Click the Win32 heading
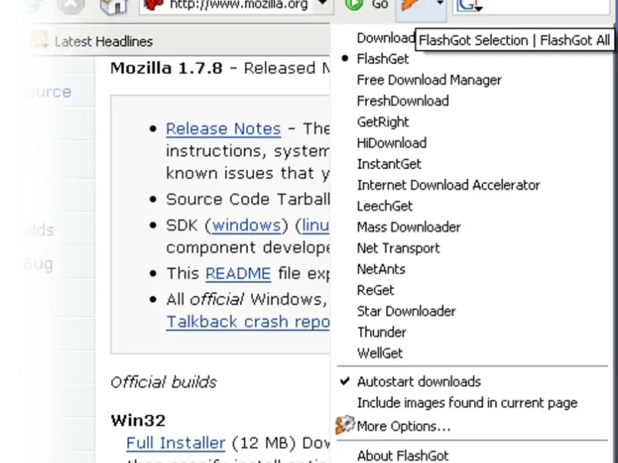Viewport: 618px width, 463px height. point(138,421)
